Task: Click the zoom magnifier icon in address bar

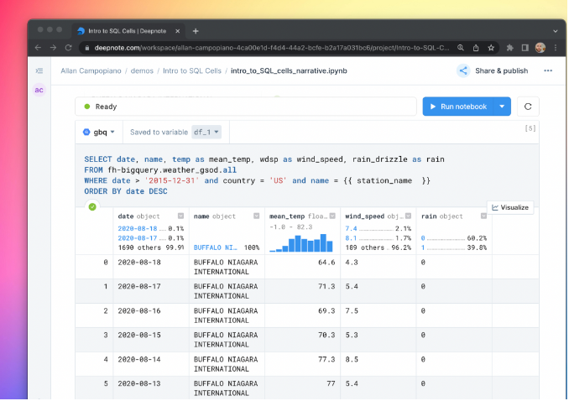Action: (461, 48)
